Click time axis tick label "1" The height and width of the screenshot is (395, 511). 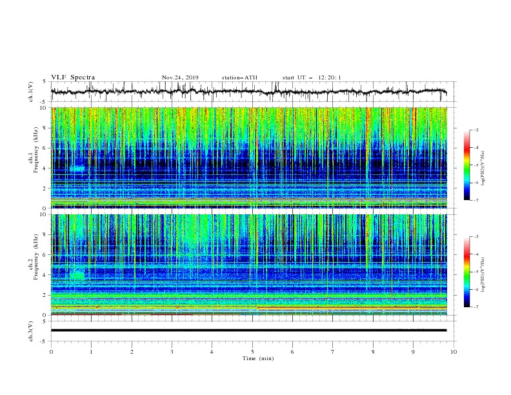pos(91,352)
